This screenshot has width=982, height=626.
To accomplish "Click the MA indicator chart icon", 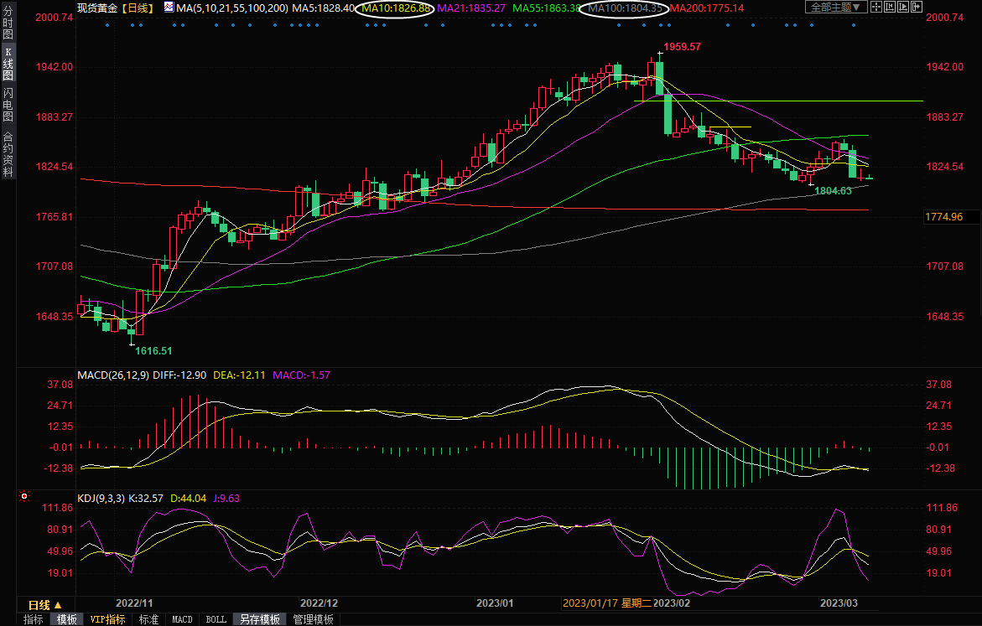I will [169, 8].
